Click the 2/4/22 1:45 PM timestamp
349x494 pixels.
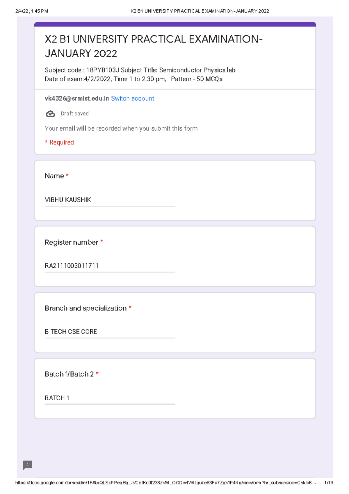[32, 11]
